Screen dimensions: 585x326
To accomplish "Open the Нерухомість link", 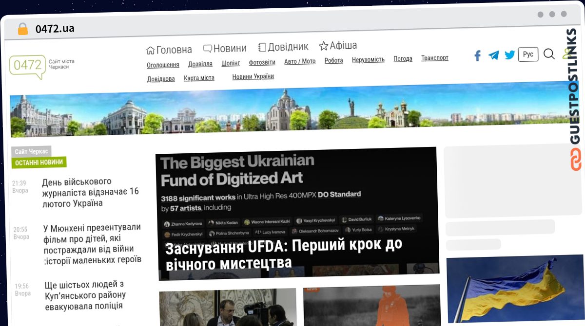I will (368, 60).
